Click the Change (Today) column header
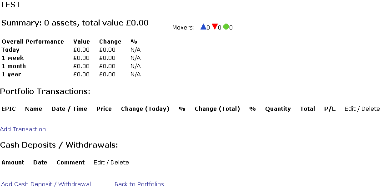This screenshot has width=386, height=188. (145, 109)
